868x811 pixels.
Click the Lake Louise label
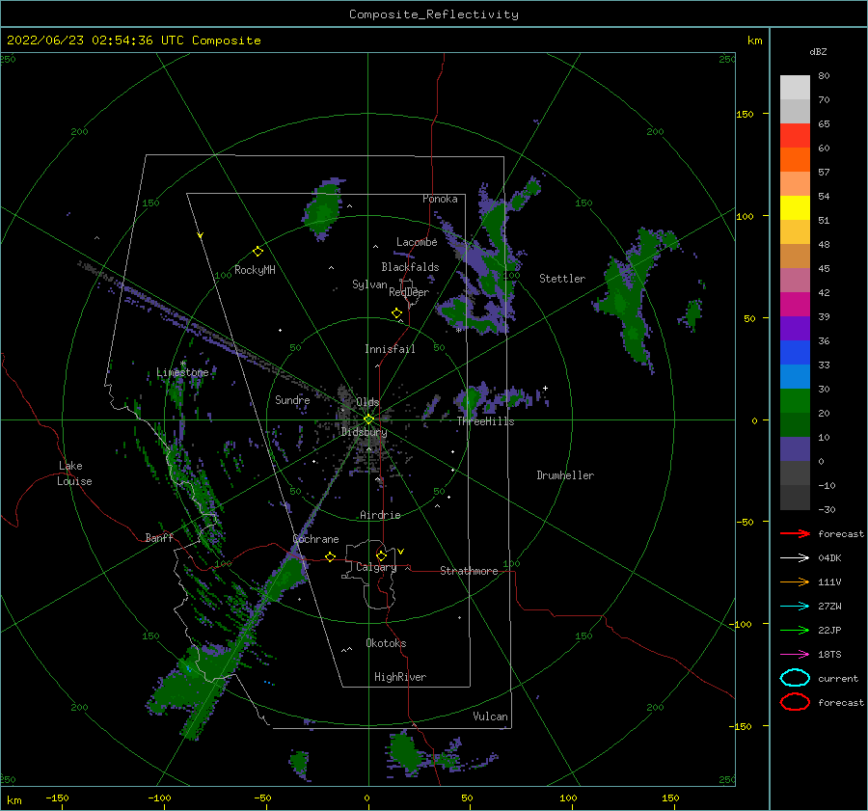point(74,473)
